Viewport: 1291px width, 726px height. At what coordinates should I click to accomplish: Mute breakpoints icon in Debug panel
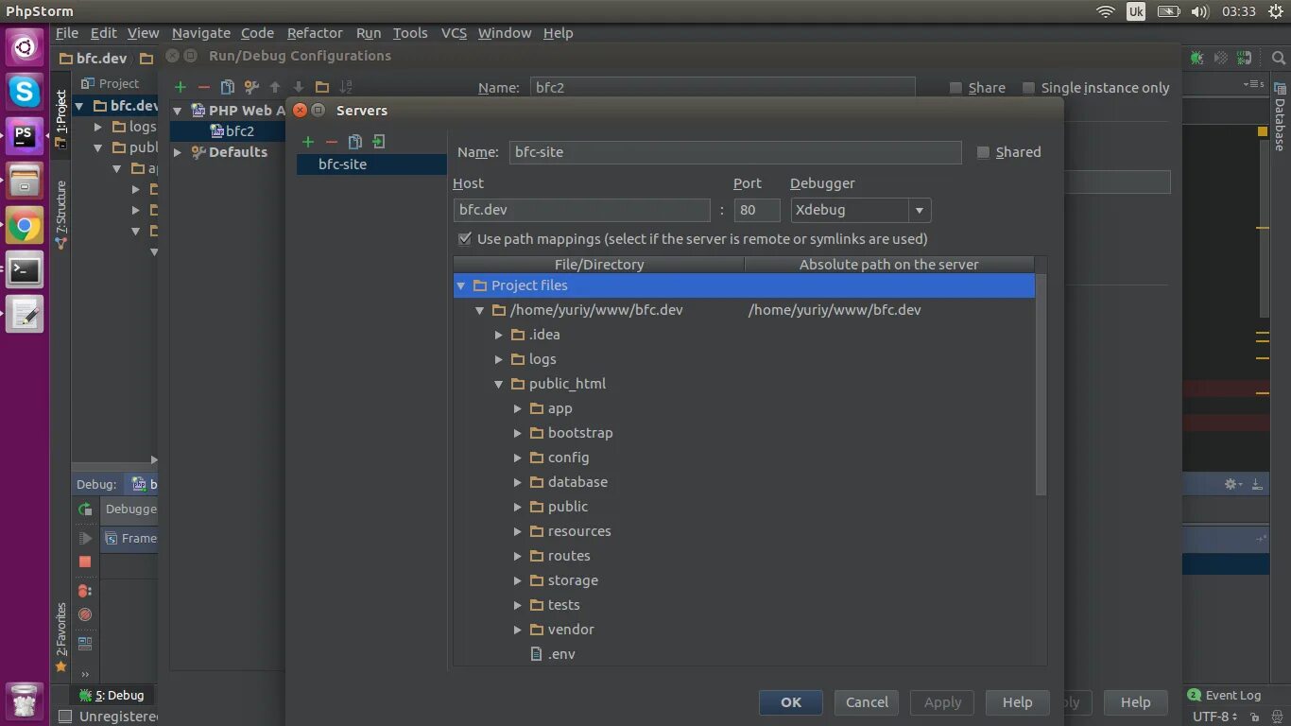[85, 614]
